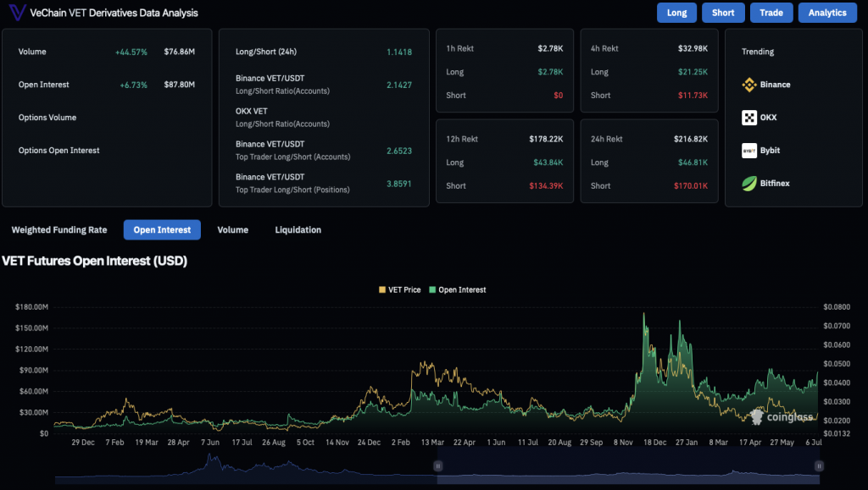The height and width of the screenshot is (490, 868).
Task: Grab the right range slider handle
Action: pyautogui.click(x=819, y=466)
